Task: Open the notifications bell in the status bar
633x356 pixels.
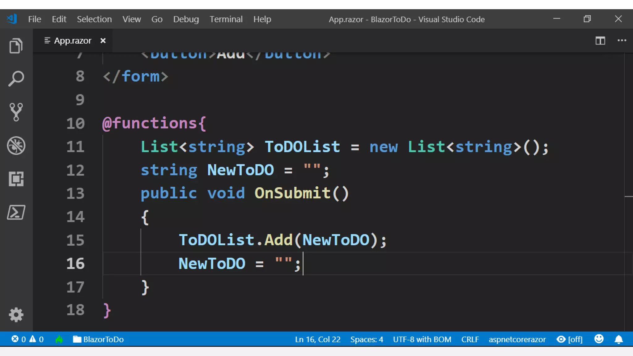Action: click(618, 339)
